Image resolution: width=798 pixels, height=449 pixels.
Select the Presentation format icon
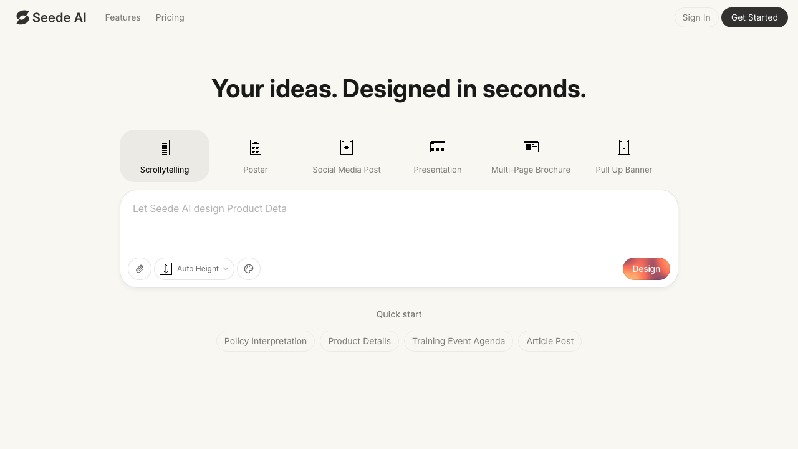438,148
